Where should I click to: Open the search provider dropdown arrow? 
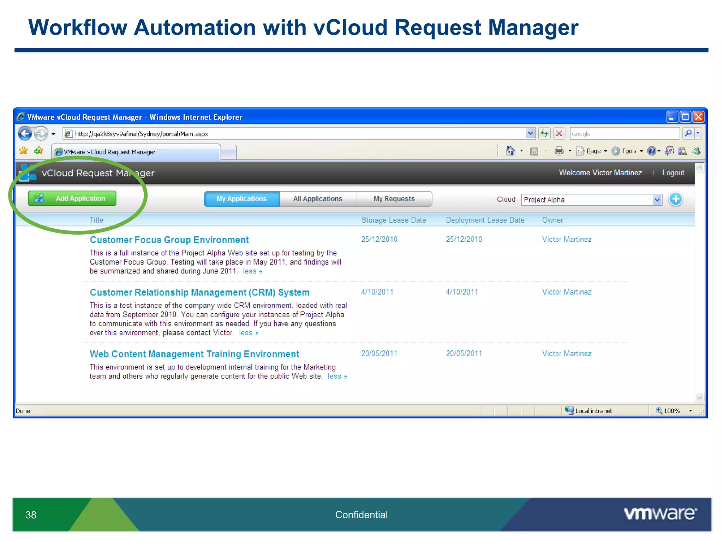click(698, 133)
